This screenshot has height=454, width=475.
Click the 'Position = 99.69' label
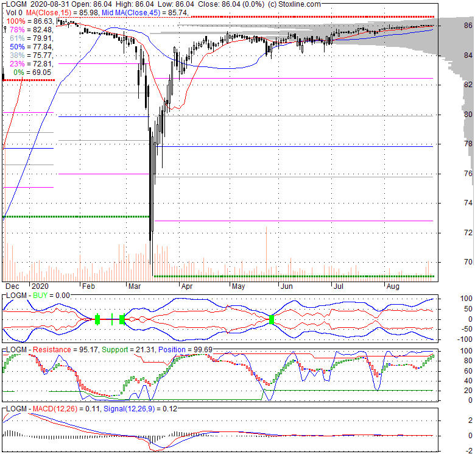(x=185, y=350)
